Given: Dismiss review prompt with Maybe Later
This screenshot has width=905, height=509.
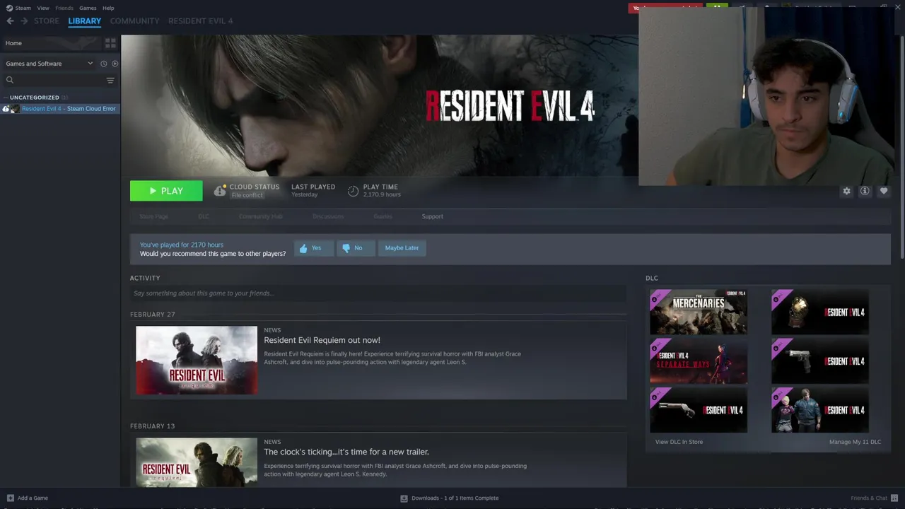Looking at the screenshot, I should coord(402,248).
